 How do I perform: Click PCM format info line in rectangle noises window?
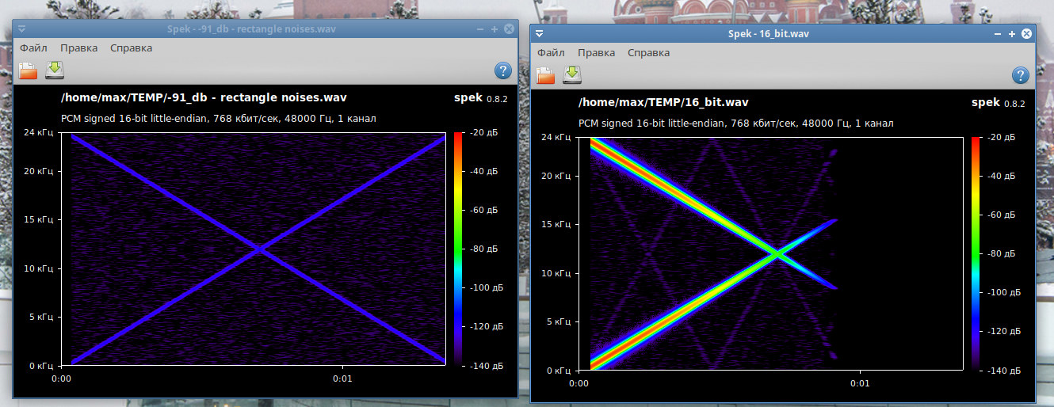[x=219, y=119]
